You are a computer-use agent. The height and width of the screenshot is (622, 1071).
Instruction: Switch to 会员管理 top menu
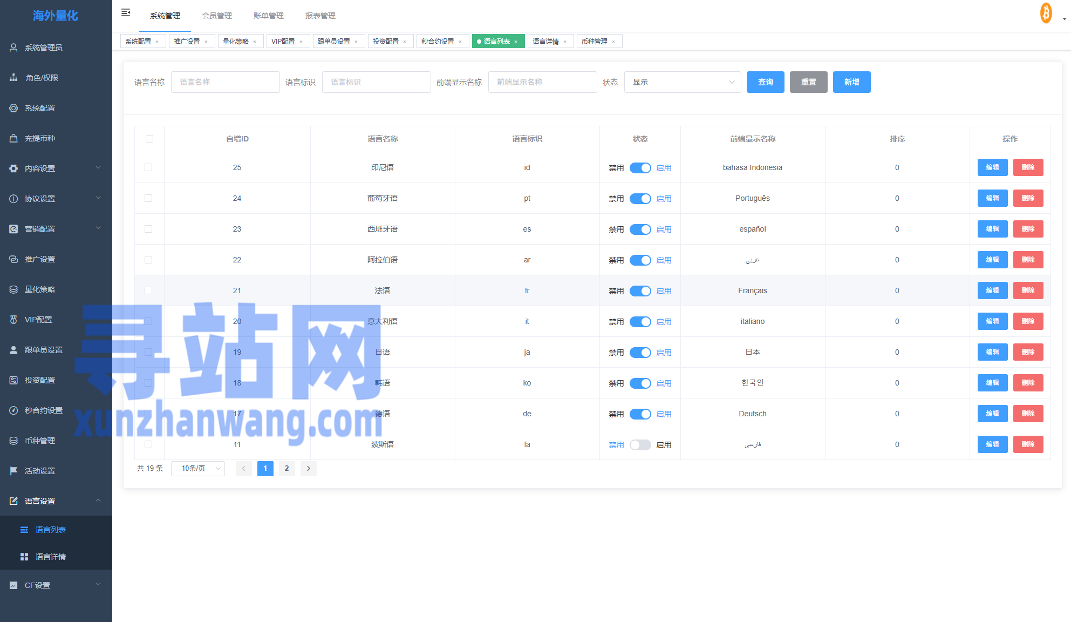click(x=217, y=16)
